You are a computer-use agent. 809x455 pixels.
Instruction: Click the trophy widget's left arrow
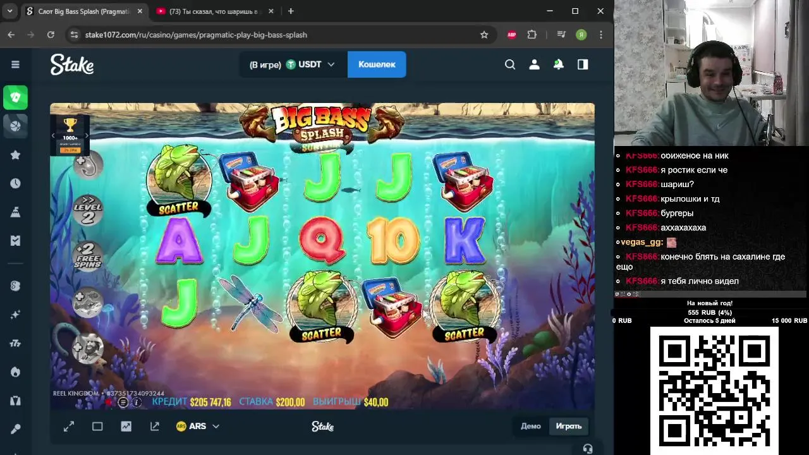54,135
